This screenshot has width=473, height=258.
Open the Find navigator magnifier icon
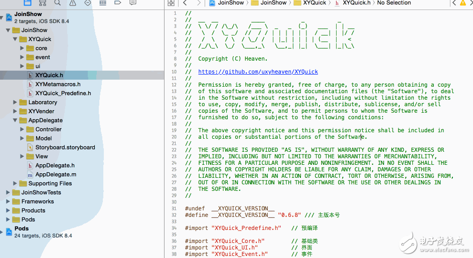pyautogui.click(x=58, y=3)
